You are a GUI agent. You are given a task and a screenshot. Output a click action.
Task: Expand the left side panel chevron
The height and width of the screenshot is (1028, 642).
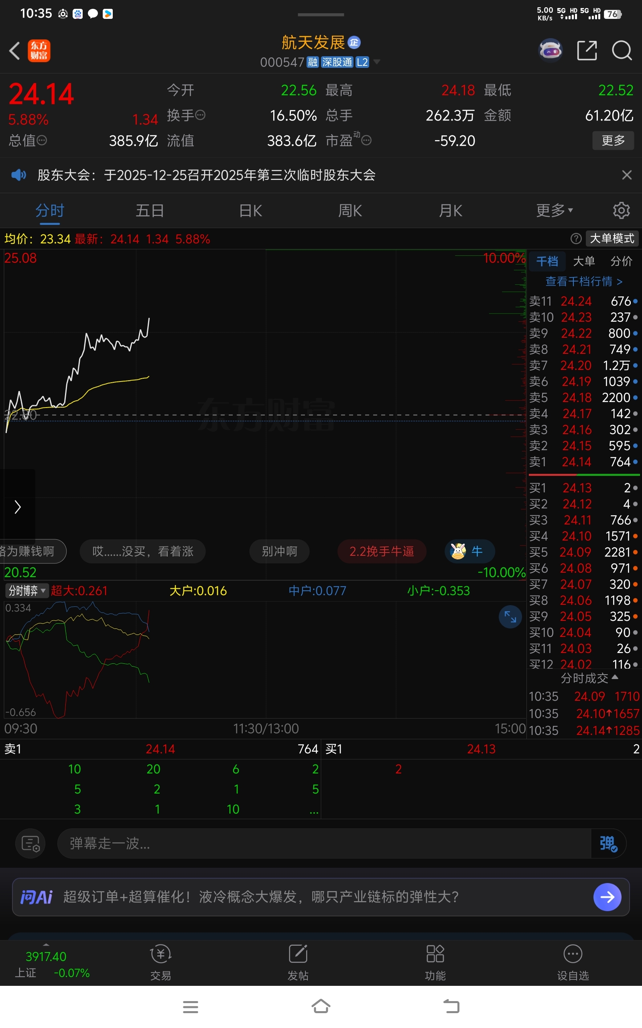(17, 507)
